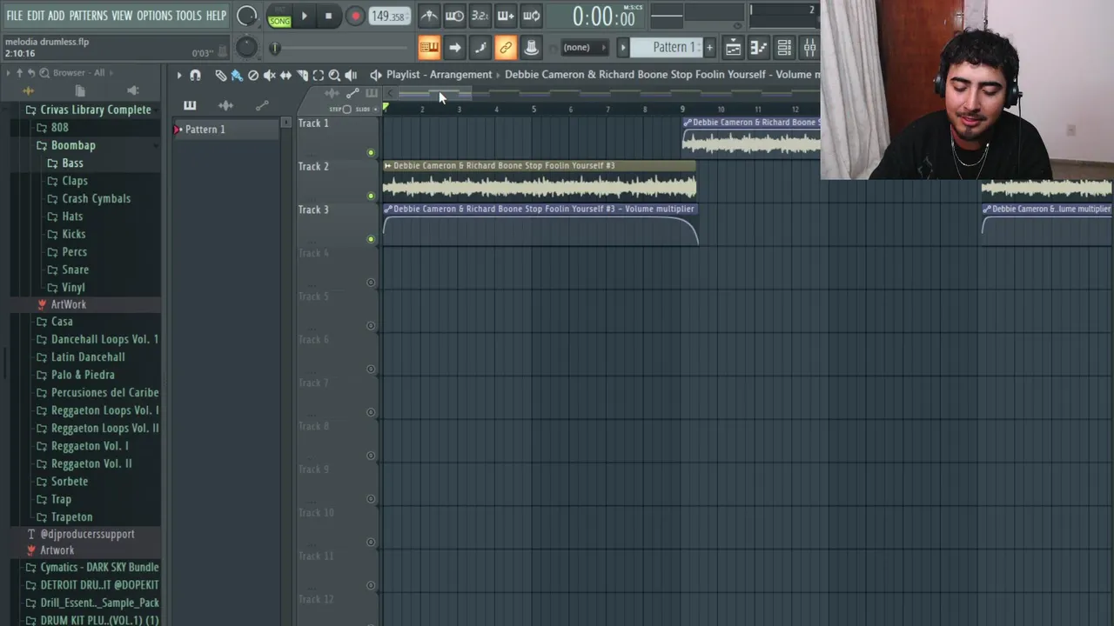Expand the Trap folder
The height and width of the screenshot is (626, 1114).
click(x=54, y=499)
